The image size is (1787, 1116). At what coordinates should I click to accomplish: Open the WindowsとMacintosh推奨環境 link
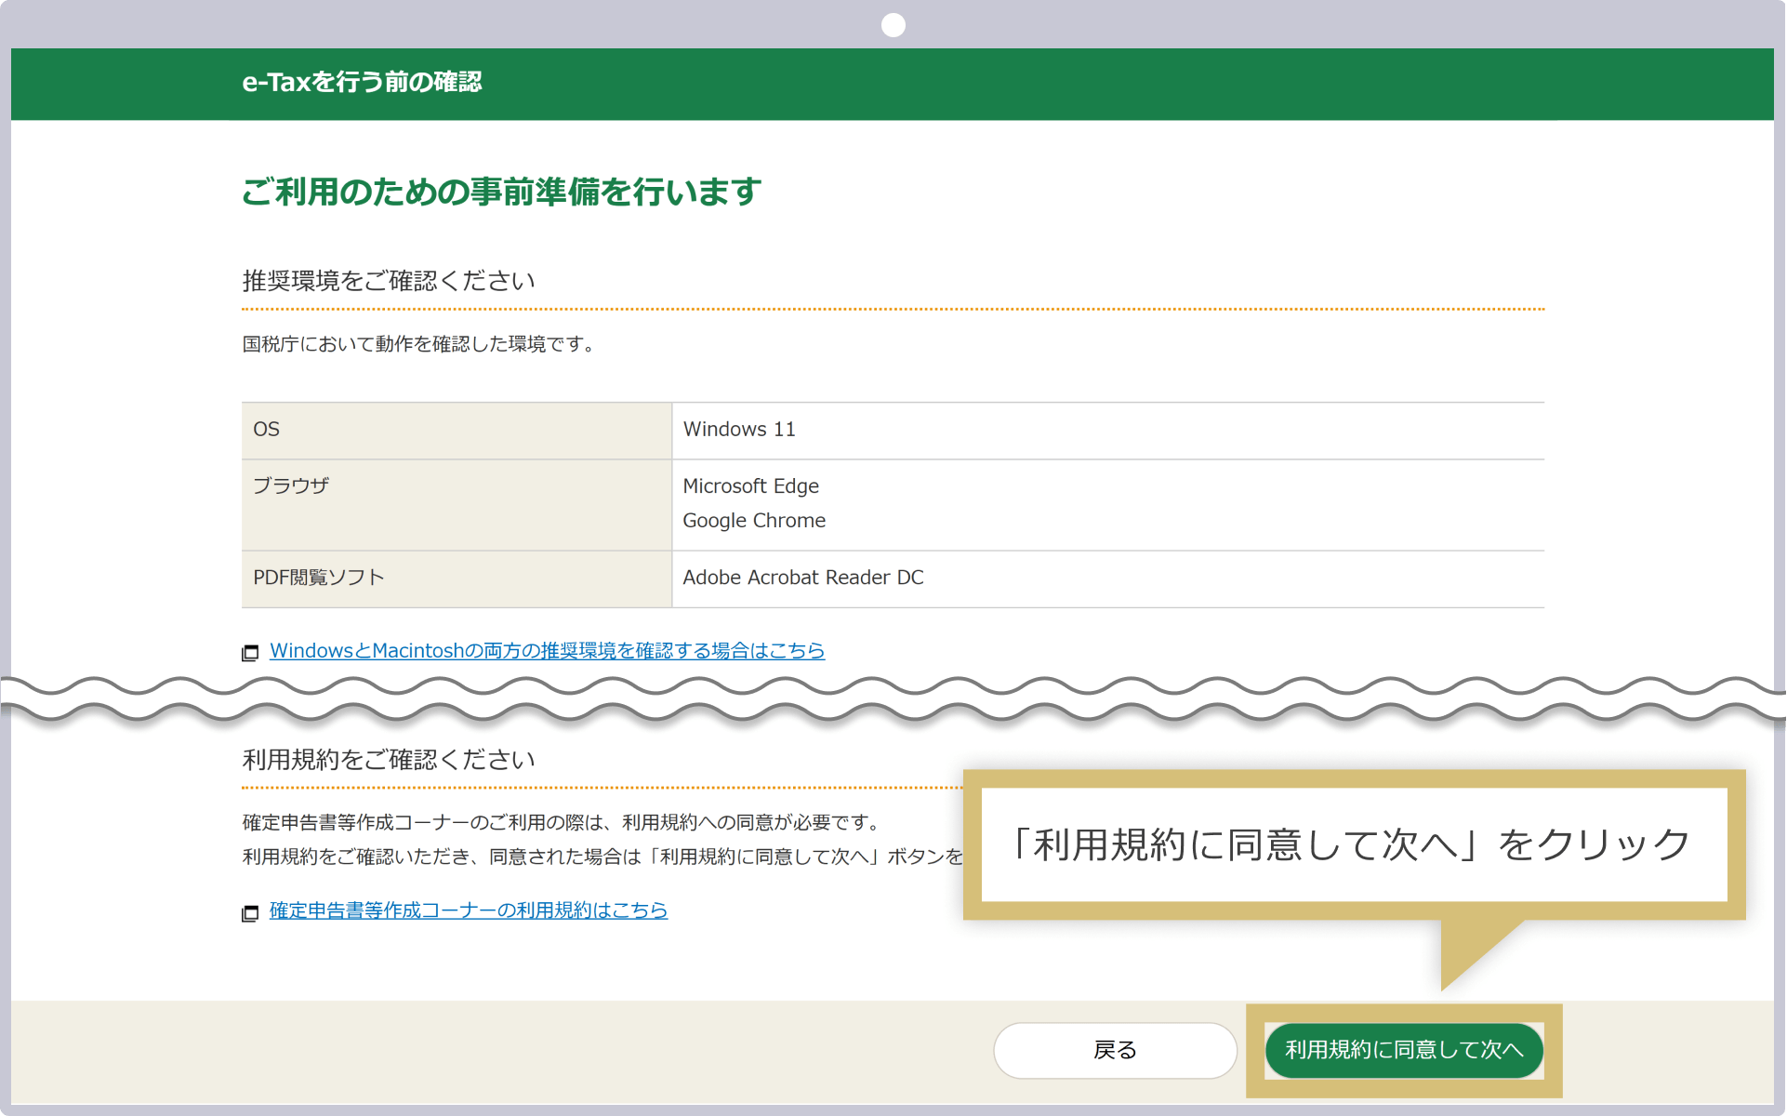point(547,651)
